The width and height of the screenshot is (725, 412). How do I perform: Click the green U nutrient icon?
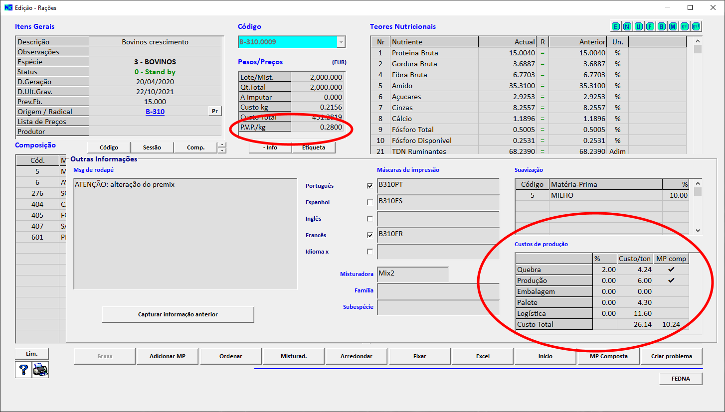pos(639,26)
